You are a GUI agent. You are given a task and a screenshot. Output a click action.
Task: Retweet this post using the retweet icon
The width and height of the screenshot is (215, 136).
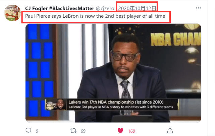pos(73,131)
